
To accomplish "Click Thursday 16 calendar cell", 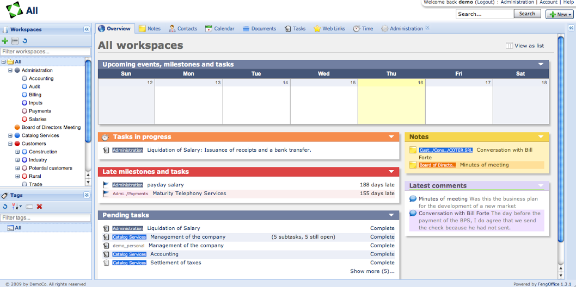I will pos(391,102).
